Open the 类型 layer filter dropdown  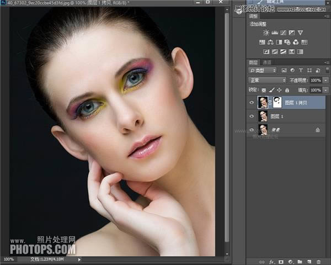[262, 71]
